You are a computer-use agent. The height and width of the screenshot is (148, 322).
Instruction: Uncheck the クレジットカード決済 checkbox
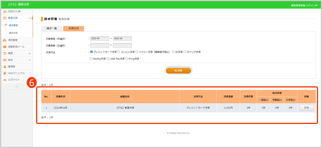pos(92,52)
